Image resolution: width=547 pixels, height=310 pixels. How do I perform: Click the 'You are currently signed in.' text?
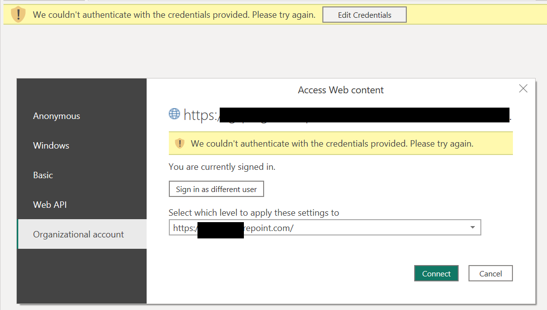pyautogui.click(x=222, y=167)
